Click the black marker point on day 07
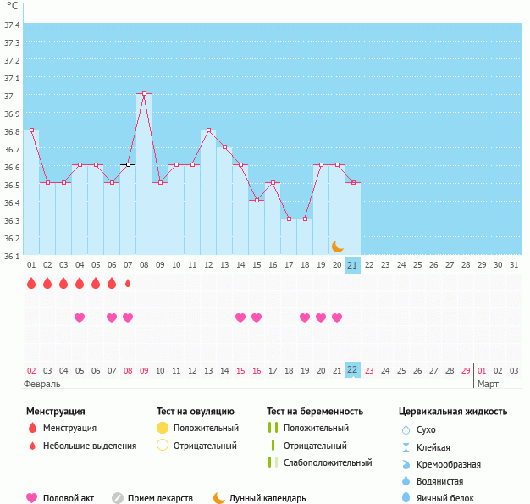This screenshot has width=530, height=504. click(x=128, y=164)
